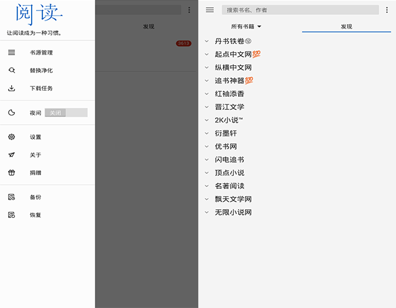
Task: Click the 名著阅读 source name
Action: pyautogui.click(x=229, y=186)
